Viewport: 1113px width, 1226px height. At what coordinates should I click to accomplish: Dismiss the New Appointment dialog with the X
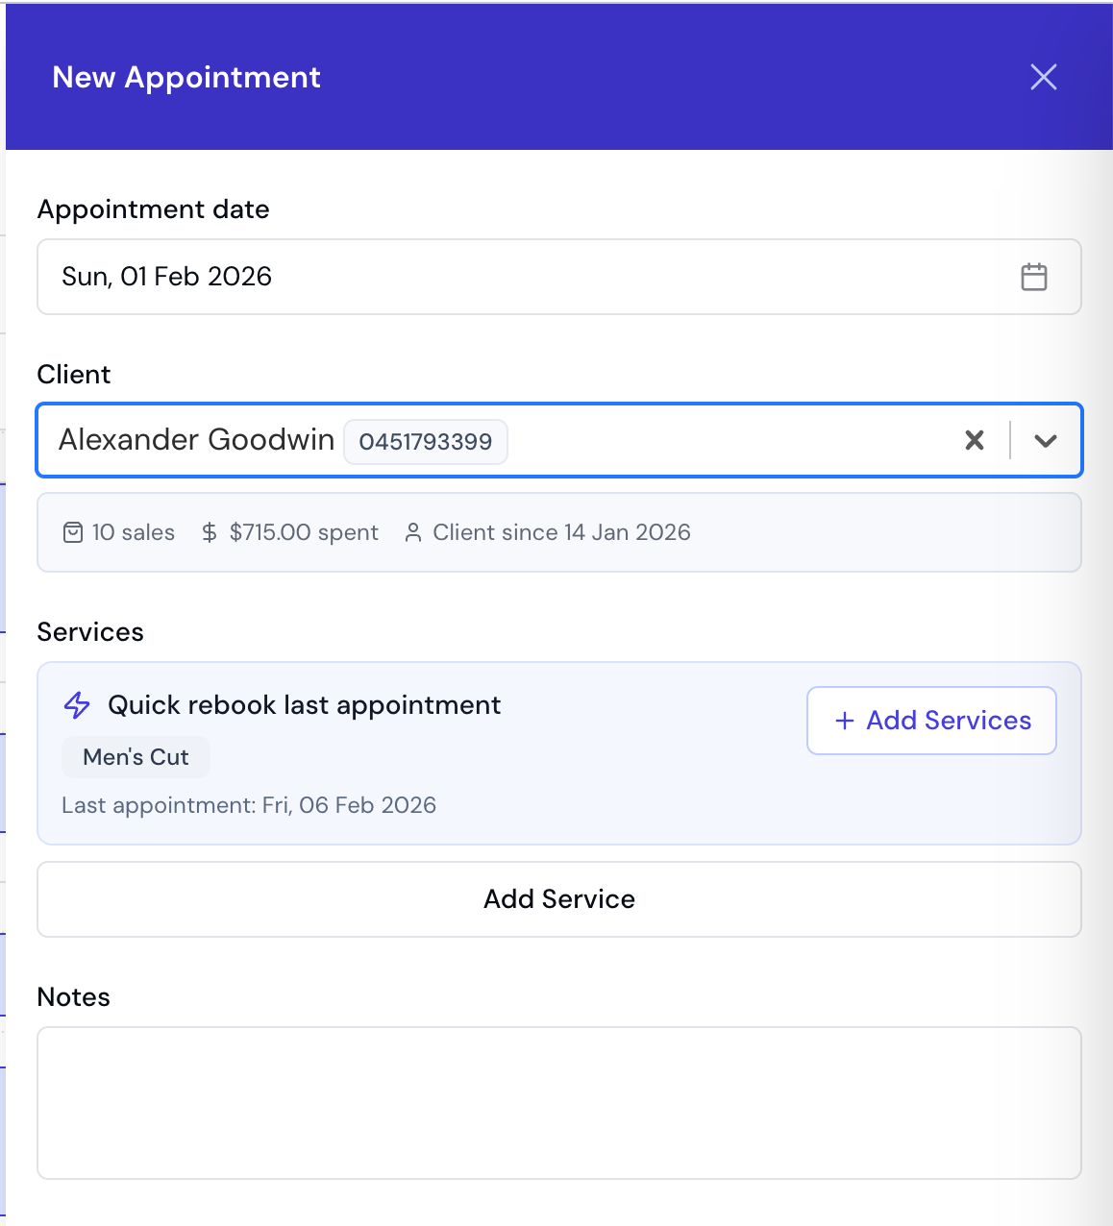(x=1043, y=77)
